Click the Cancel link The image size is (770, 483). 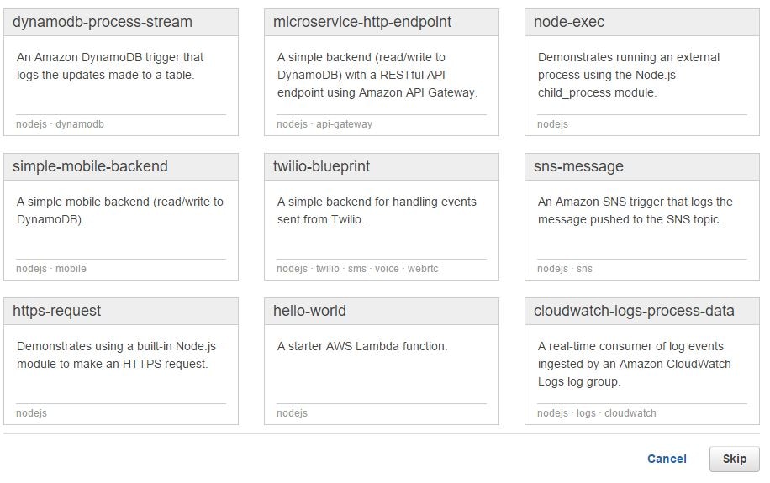click(x=667, y=459)
